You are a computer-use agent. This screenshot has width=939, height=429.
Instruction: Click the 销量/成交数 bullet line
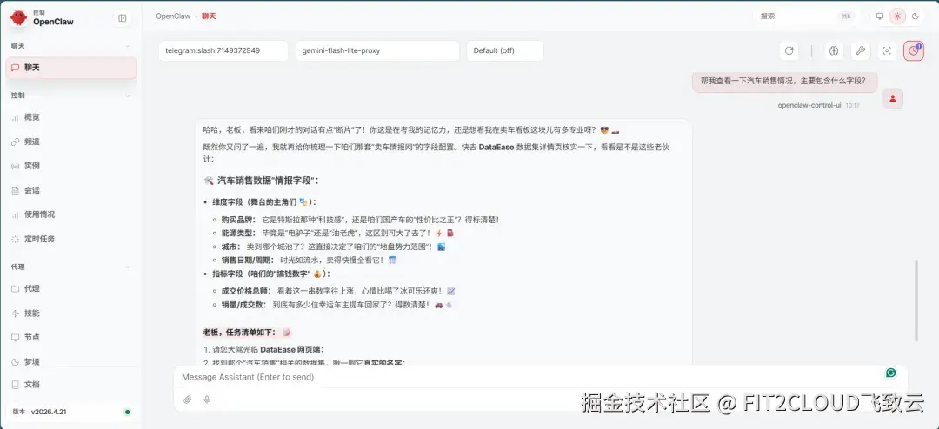(336, 305)
